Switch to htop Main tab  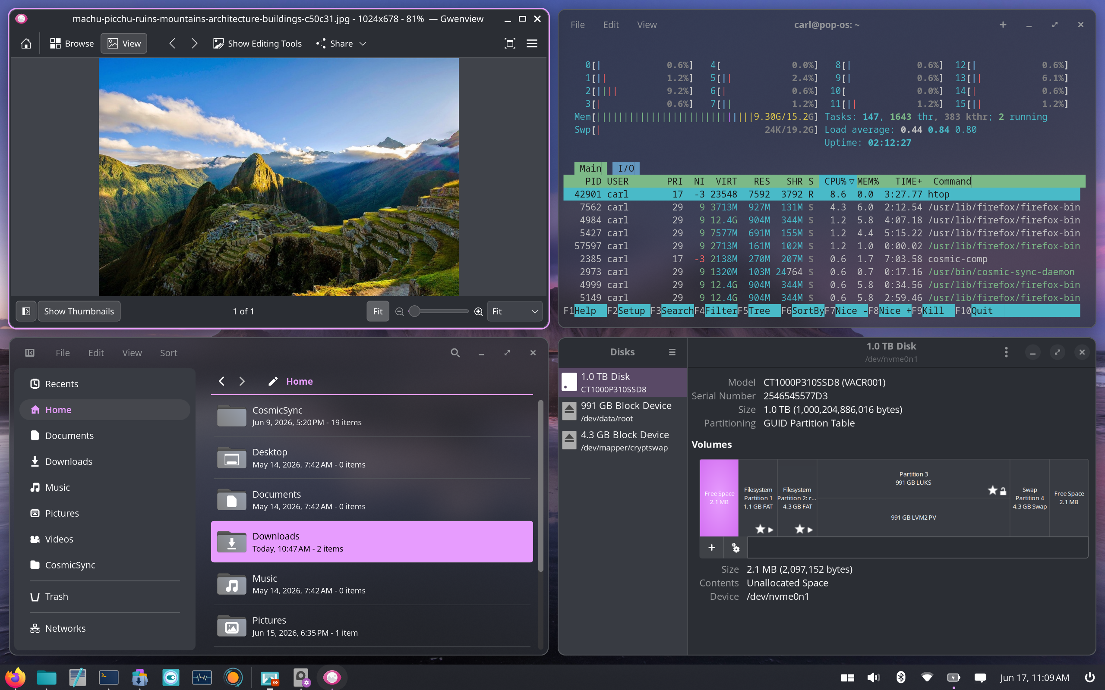tap(590, 168)
